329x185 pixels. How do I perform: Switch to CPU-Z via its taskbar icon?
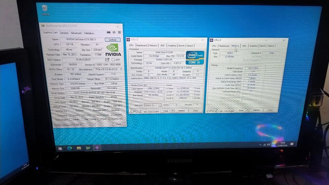click(x=97, y=148)
